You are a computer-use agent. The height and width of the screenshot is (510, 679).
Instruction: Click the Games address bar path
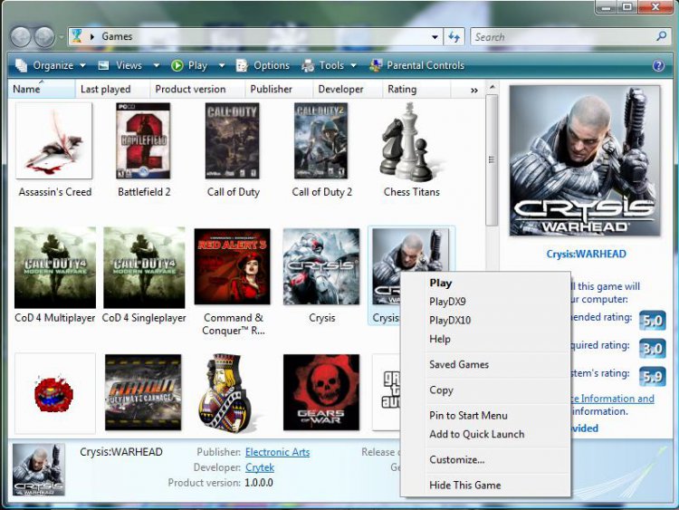tap(117, 36)
